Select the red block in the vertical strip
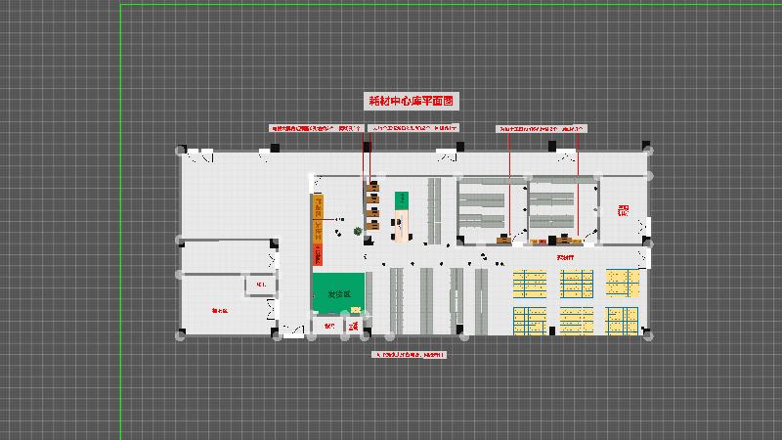 (317, 254)
